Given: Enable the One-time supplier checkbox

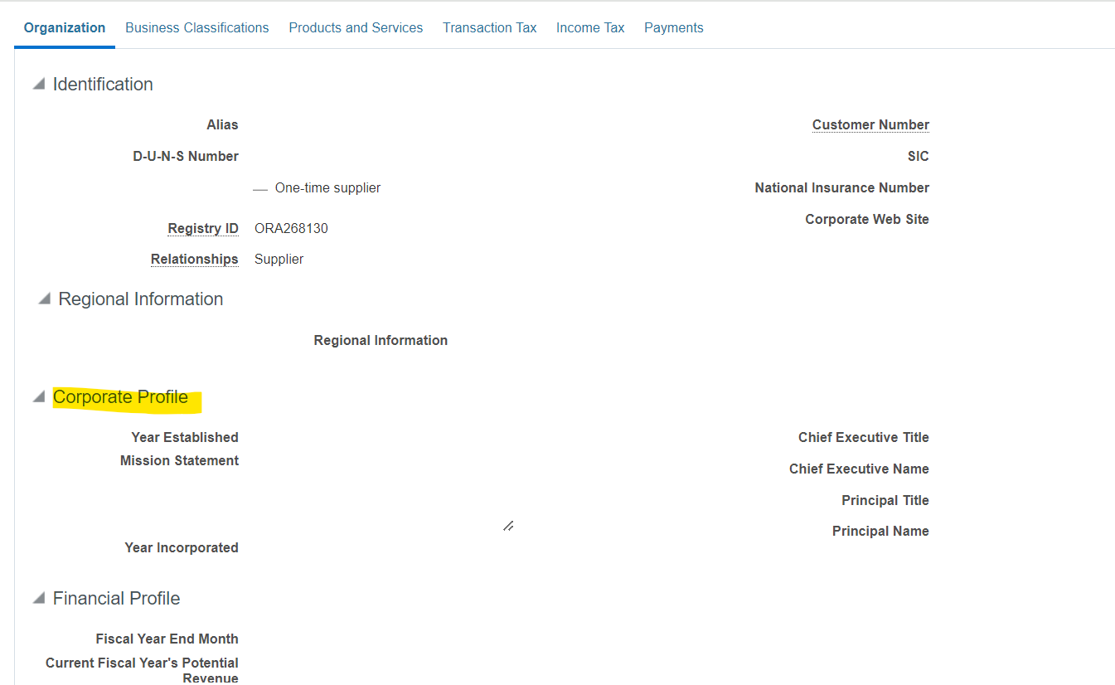Looking at the screenshot, I should (x=261, y=187).
